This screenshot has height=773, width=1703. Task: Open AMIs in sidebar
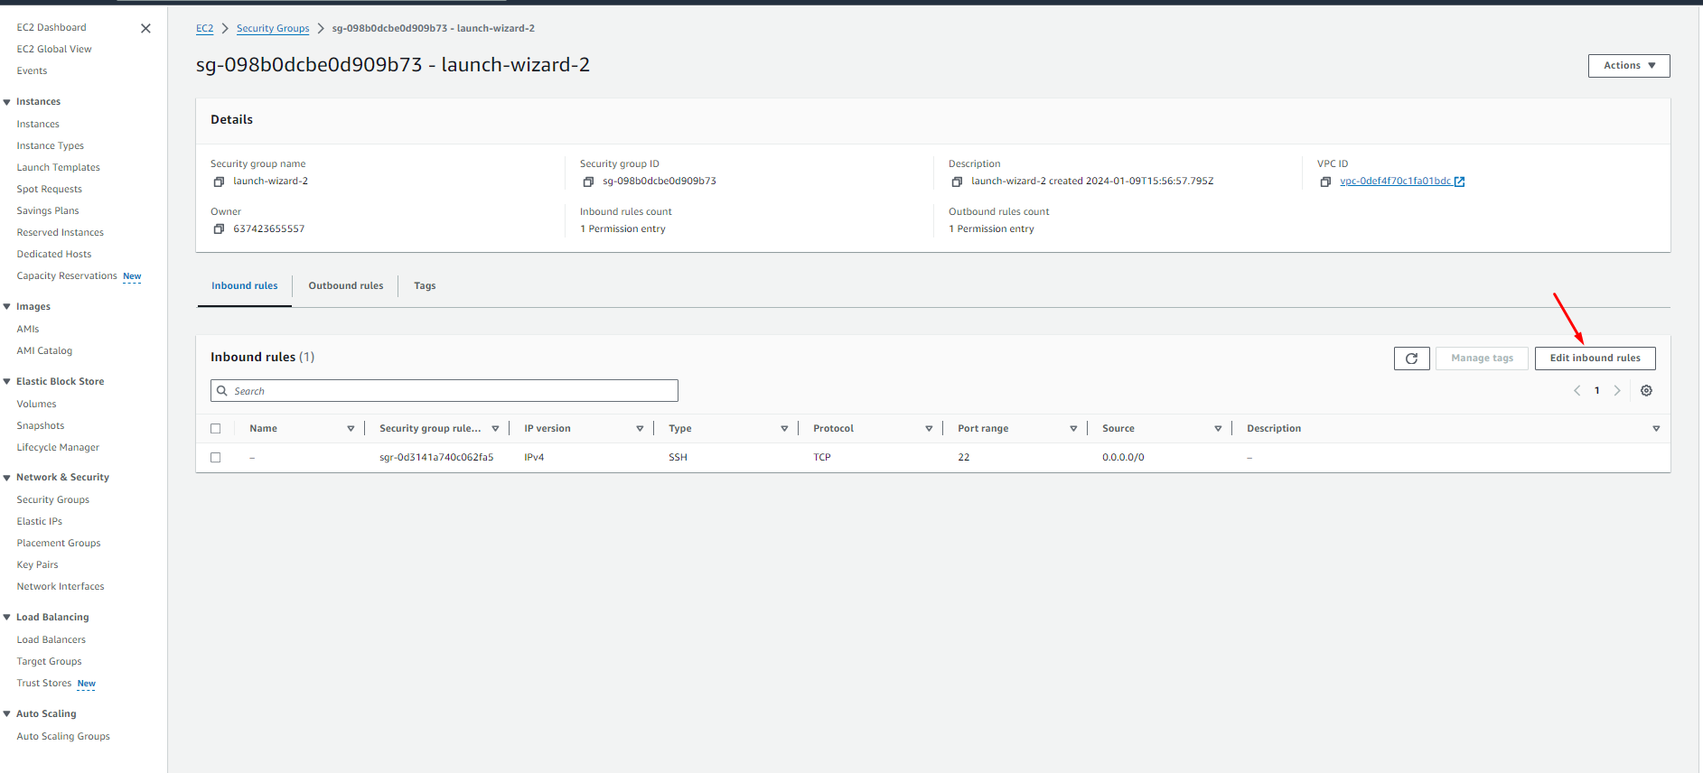28,330
